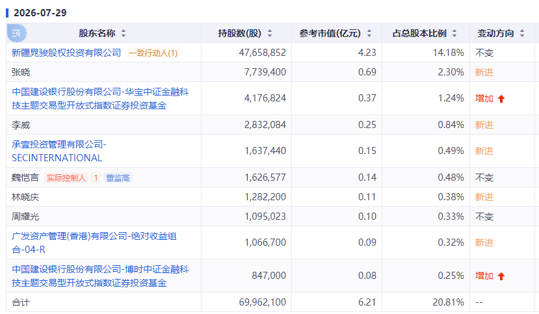The image size is (539, 314).
Task: Click 增加 status in 华宝中证 row
Action: tap(484, 99)
